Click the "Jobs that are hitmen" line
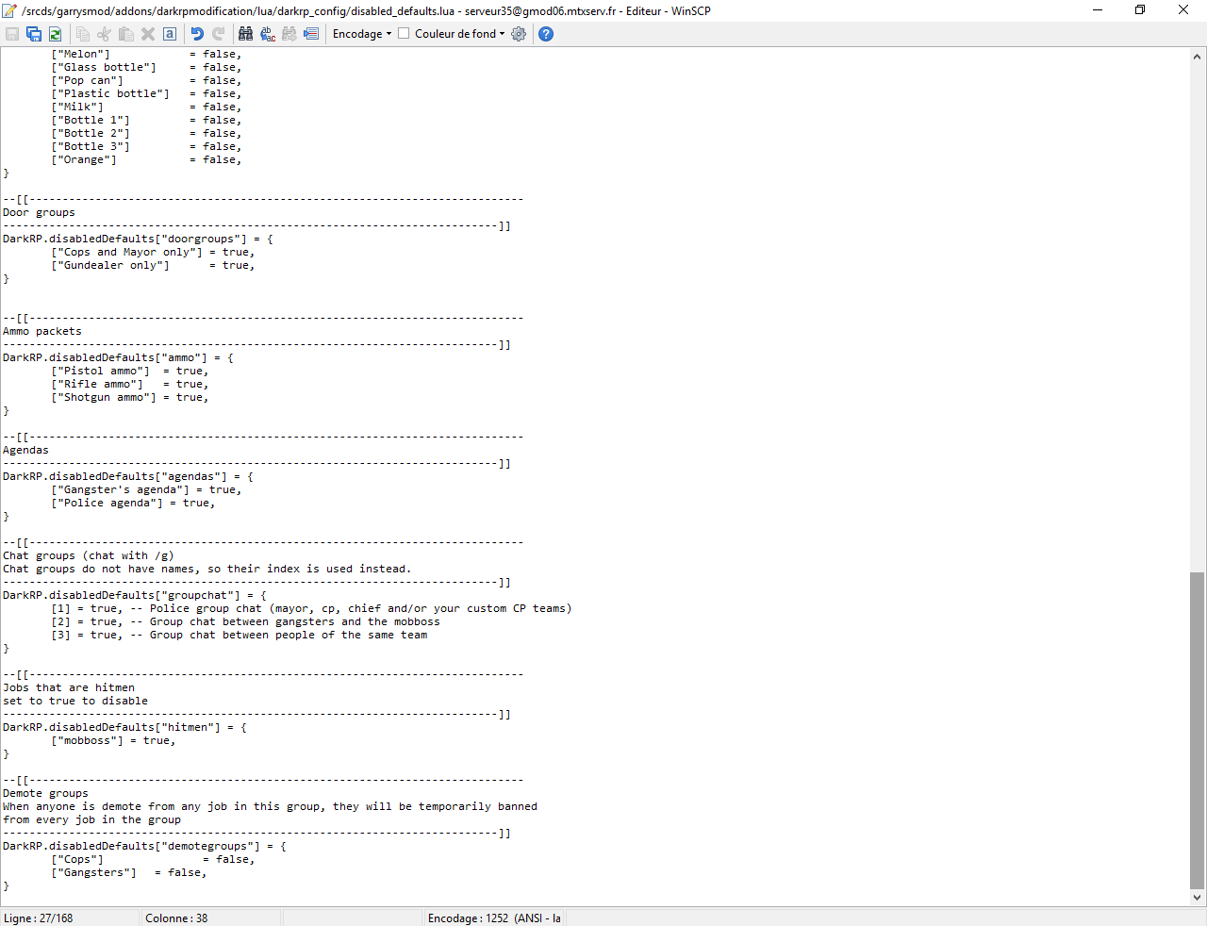 [69, 687]
